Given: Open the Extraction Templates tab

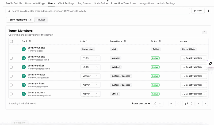Looking at the screenshot, I should click(124, 3).
